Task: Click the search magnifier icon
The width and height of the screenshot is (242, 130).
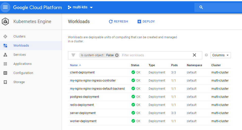Action: [x=201, y=7]
